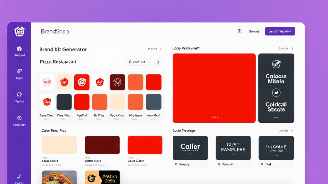The image size is (328, 184).
Task: Select the white tile with round outlined logo
Action: (x=47, y=82)
